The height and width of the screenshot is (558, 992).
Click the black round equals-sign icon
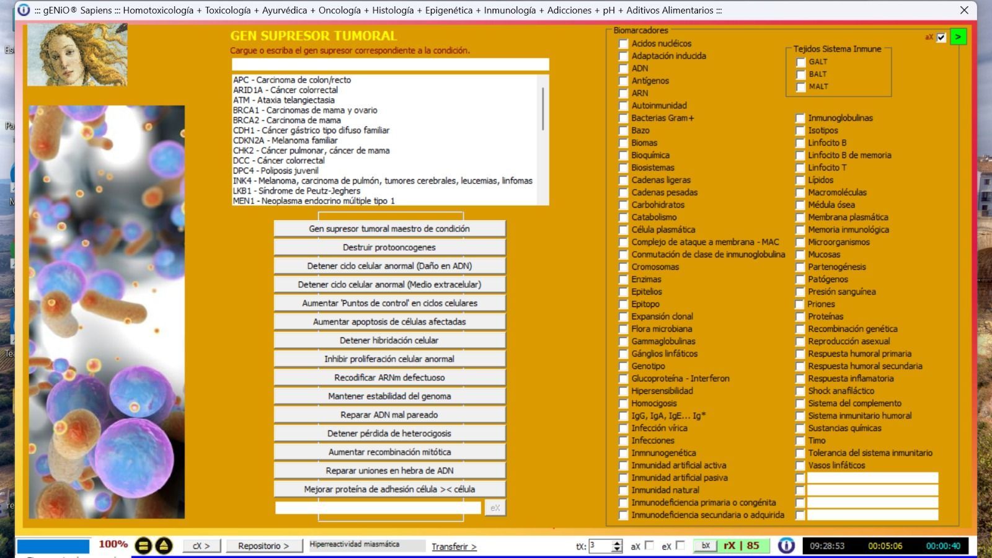(x=143, y=546)
